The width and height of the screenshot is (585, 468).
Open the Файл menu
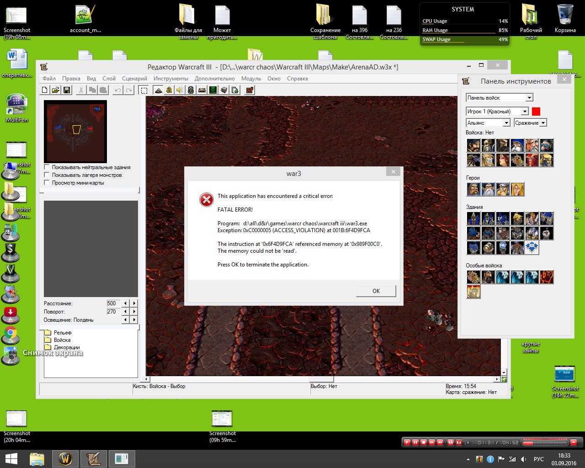[x=49, y=79]
